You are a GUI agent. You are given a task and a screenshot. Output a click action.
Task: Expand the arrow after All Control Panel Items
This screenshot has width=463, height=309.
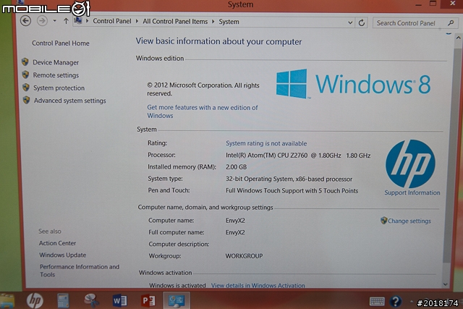pyautogui.click(x=213, y=22)
